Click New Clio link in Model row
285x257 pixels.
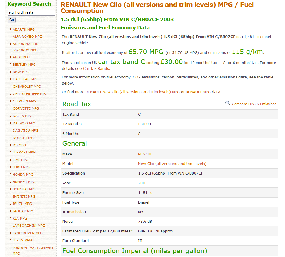click(172, 164)
